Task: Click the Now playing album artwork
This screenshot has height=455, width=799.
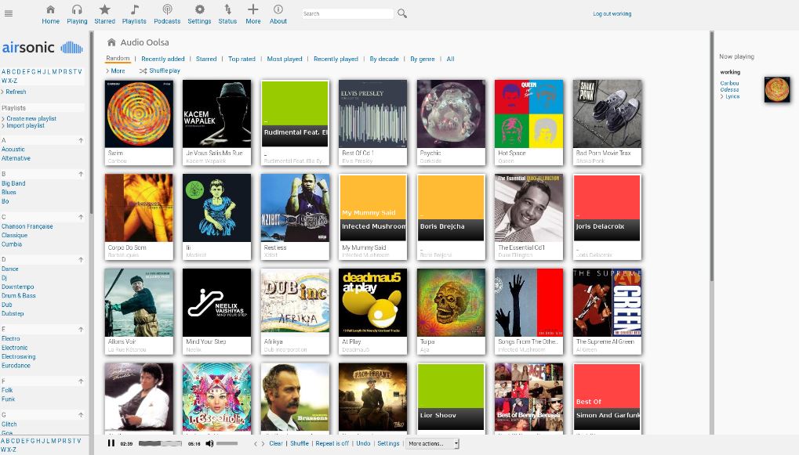Action: [x=776, y=89]
